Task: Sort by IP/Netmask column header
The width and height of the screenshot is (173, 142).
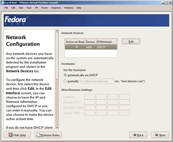Action: tap(106, 42)
